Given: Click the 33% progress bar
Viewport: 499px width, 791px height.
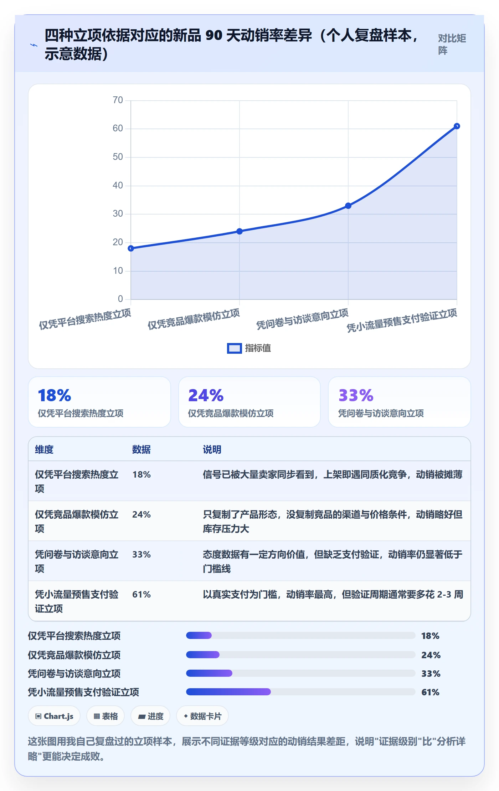Looking at the screenshot, I should (300, 673).
